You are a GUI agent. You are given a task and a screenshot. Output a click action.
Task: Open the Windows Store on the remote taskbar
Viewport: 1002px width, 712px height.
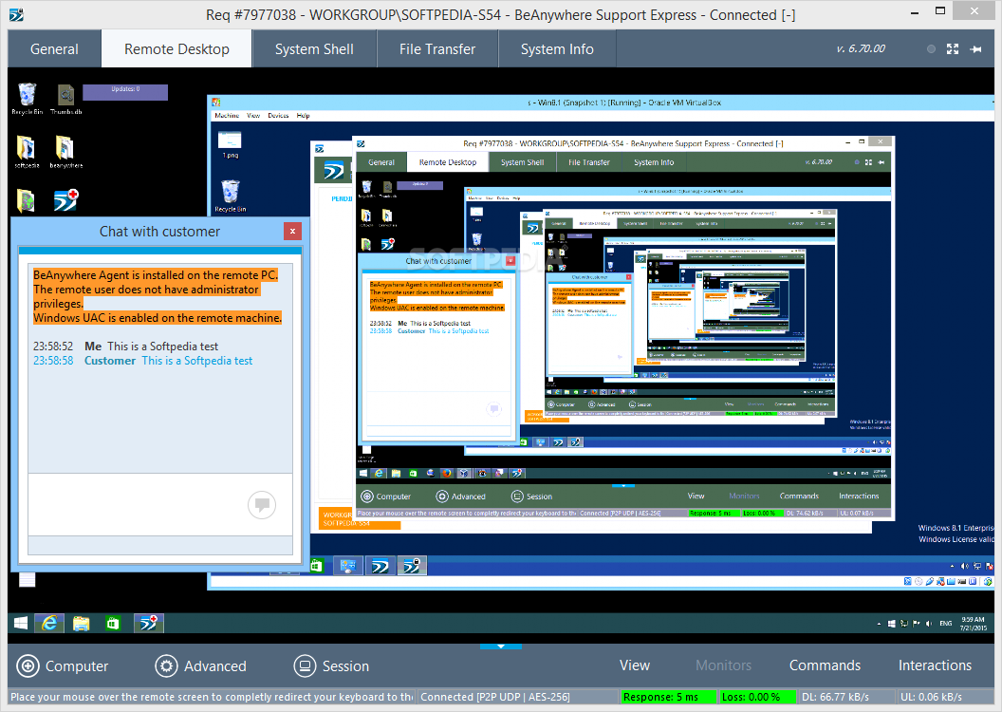113,623
